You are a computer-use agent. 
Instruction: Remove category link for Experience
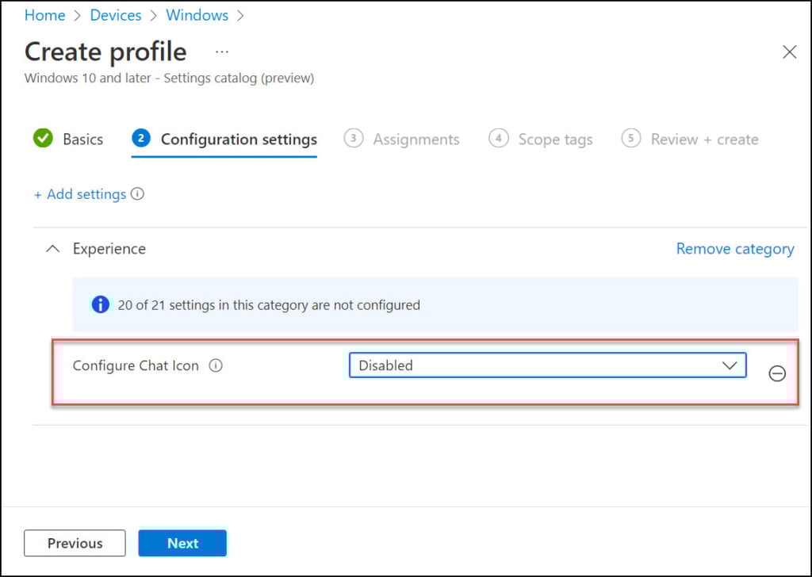click(735, 249)
